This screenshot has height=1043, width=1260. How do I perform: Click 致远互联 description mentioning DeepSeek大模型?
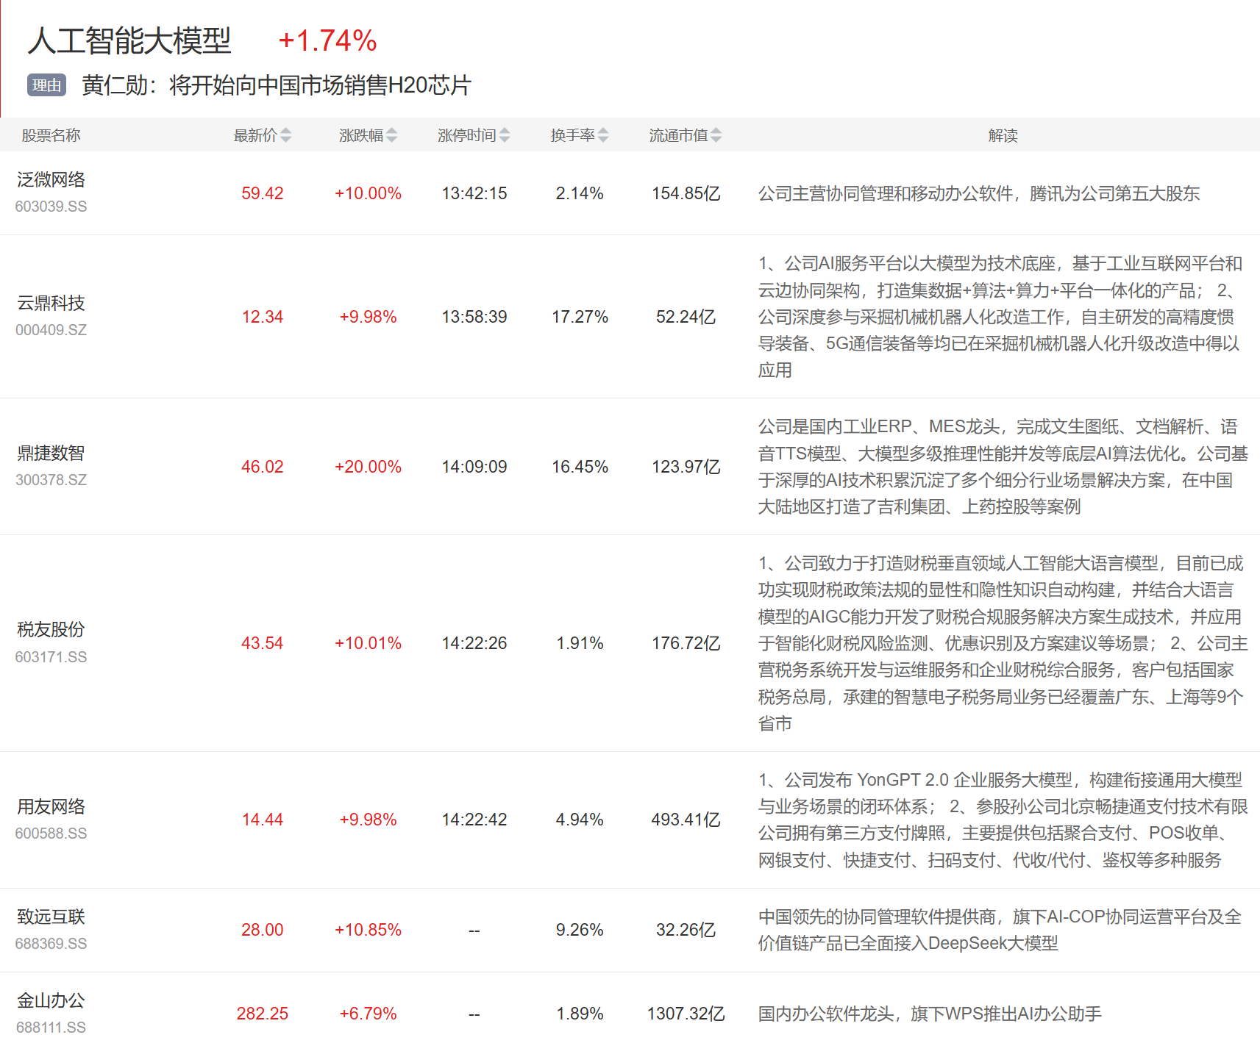1000,930
